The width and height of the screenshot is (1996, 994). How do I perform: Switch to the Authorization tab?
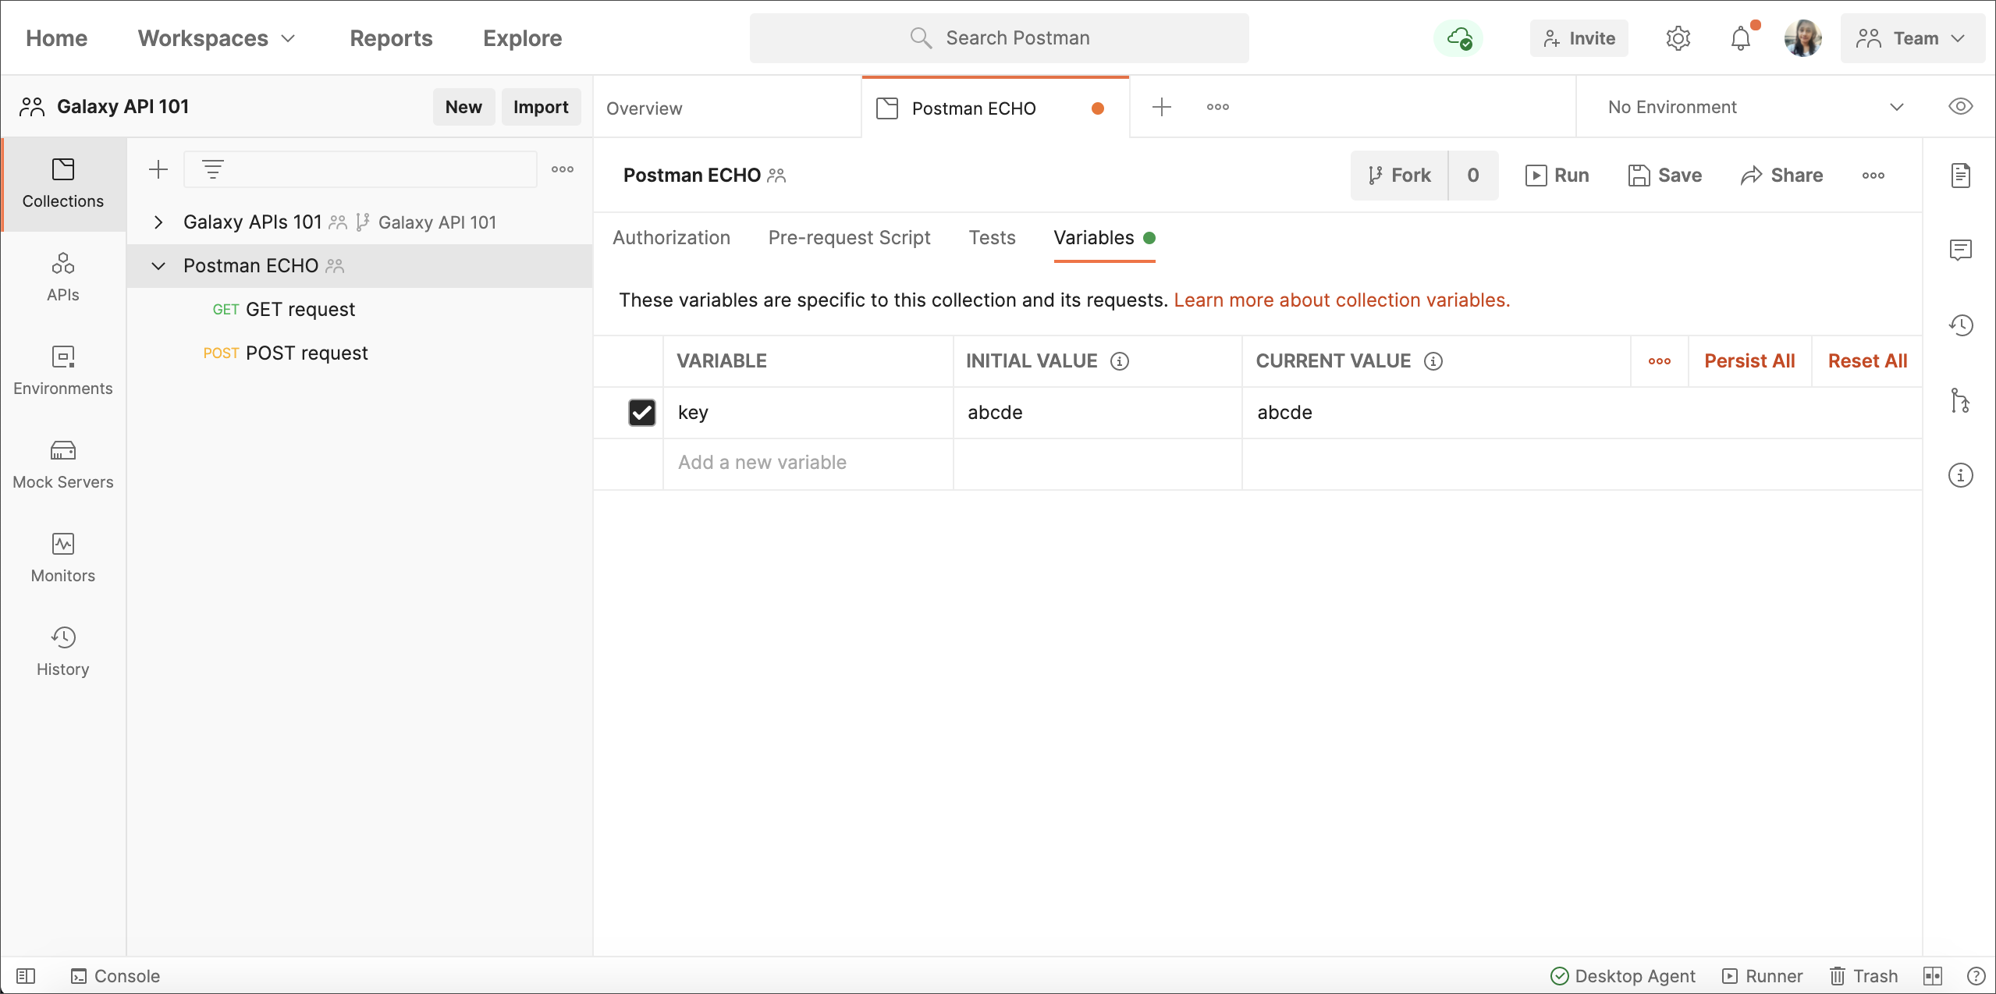point(671,238)
